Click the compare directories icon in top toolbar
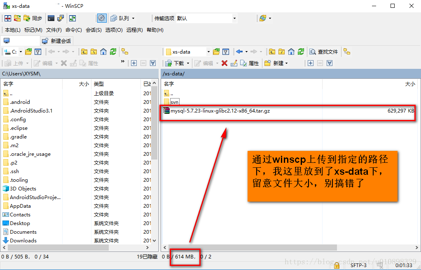421x270 pixels. coord(8,18)
